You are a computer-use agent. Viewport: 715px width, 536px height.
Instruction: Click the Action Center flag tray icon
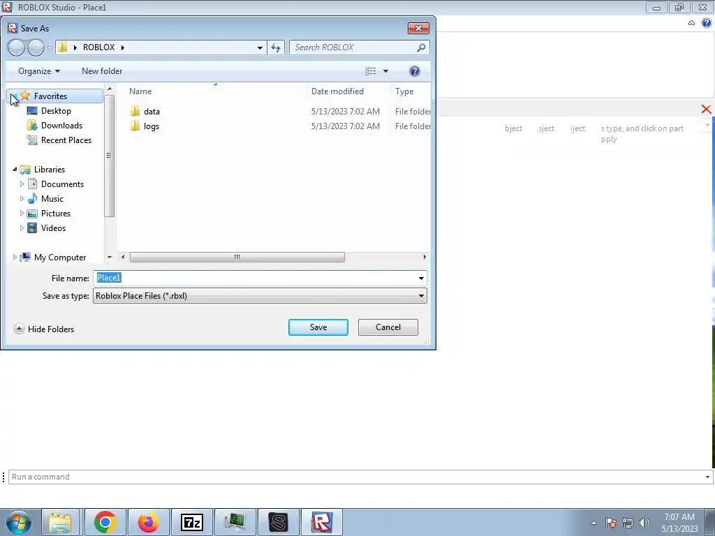611,523
